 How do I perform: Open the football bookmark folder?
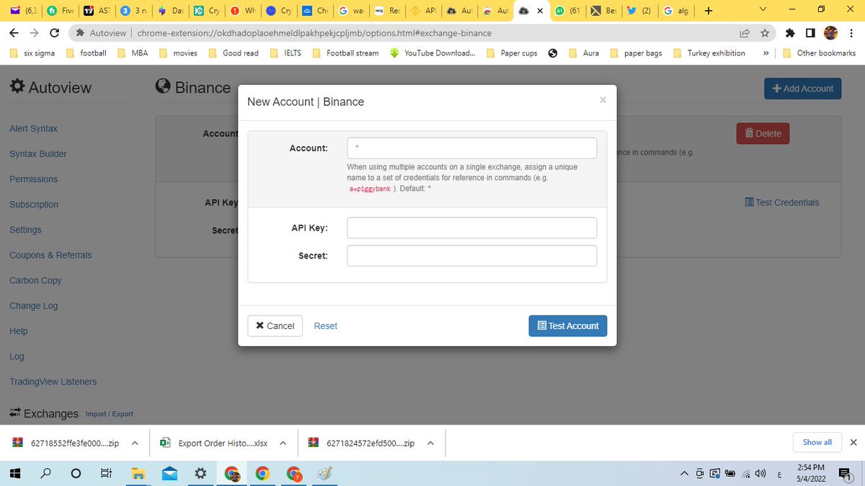pyautogui.click(x=85, y=53)
